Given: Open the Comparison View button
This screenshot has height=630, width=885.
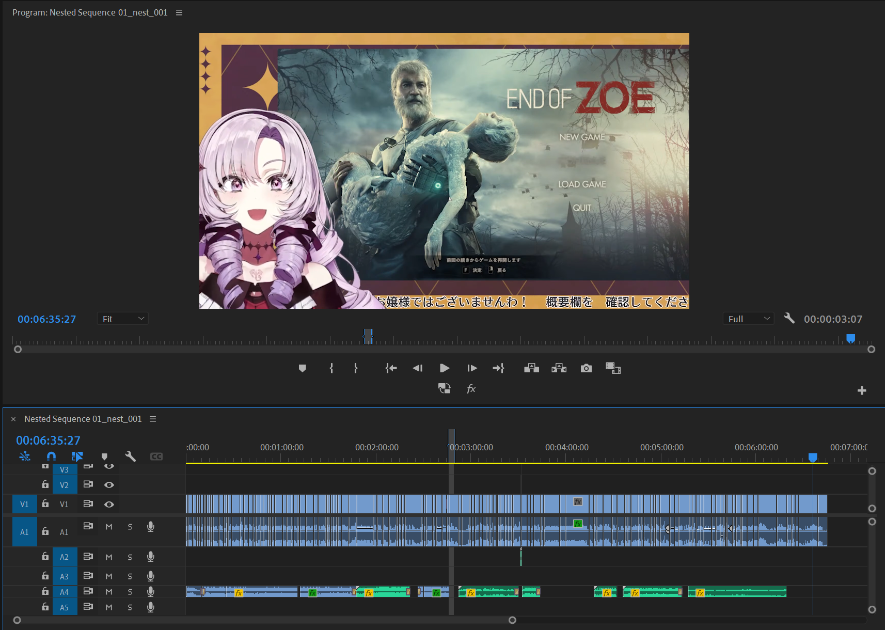Looking at the screenshot, I should pos(613,368).
